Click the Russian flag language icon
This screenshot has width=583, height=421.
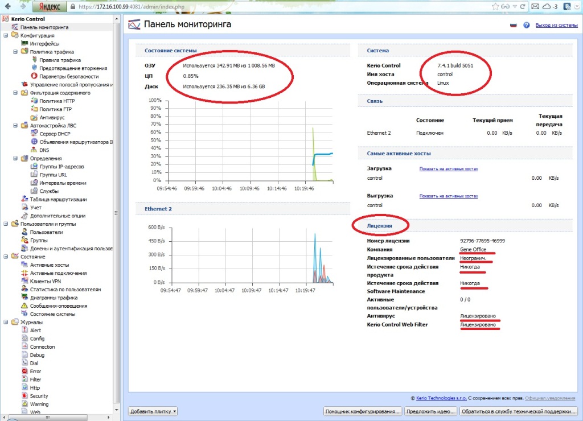pos(513,26)
